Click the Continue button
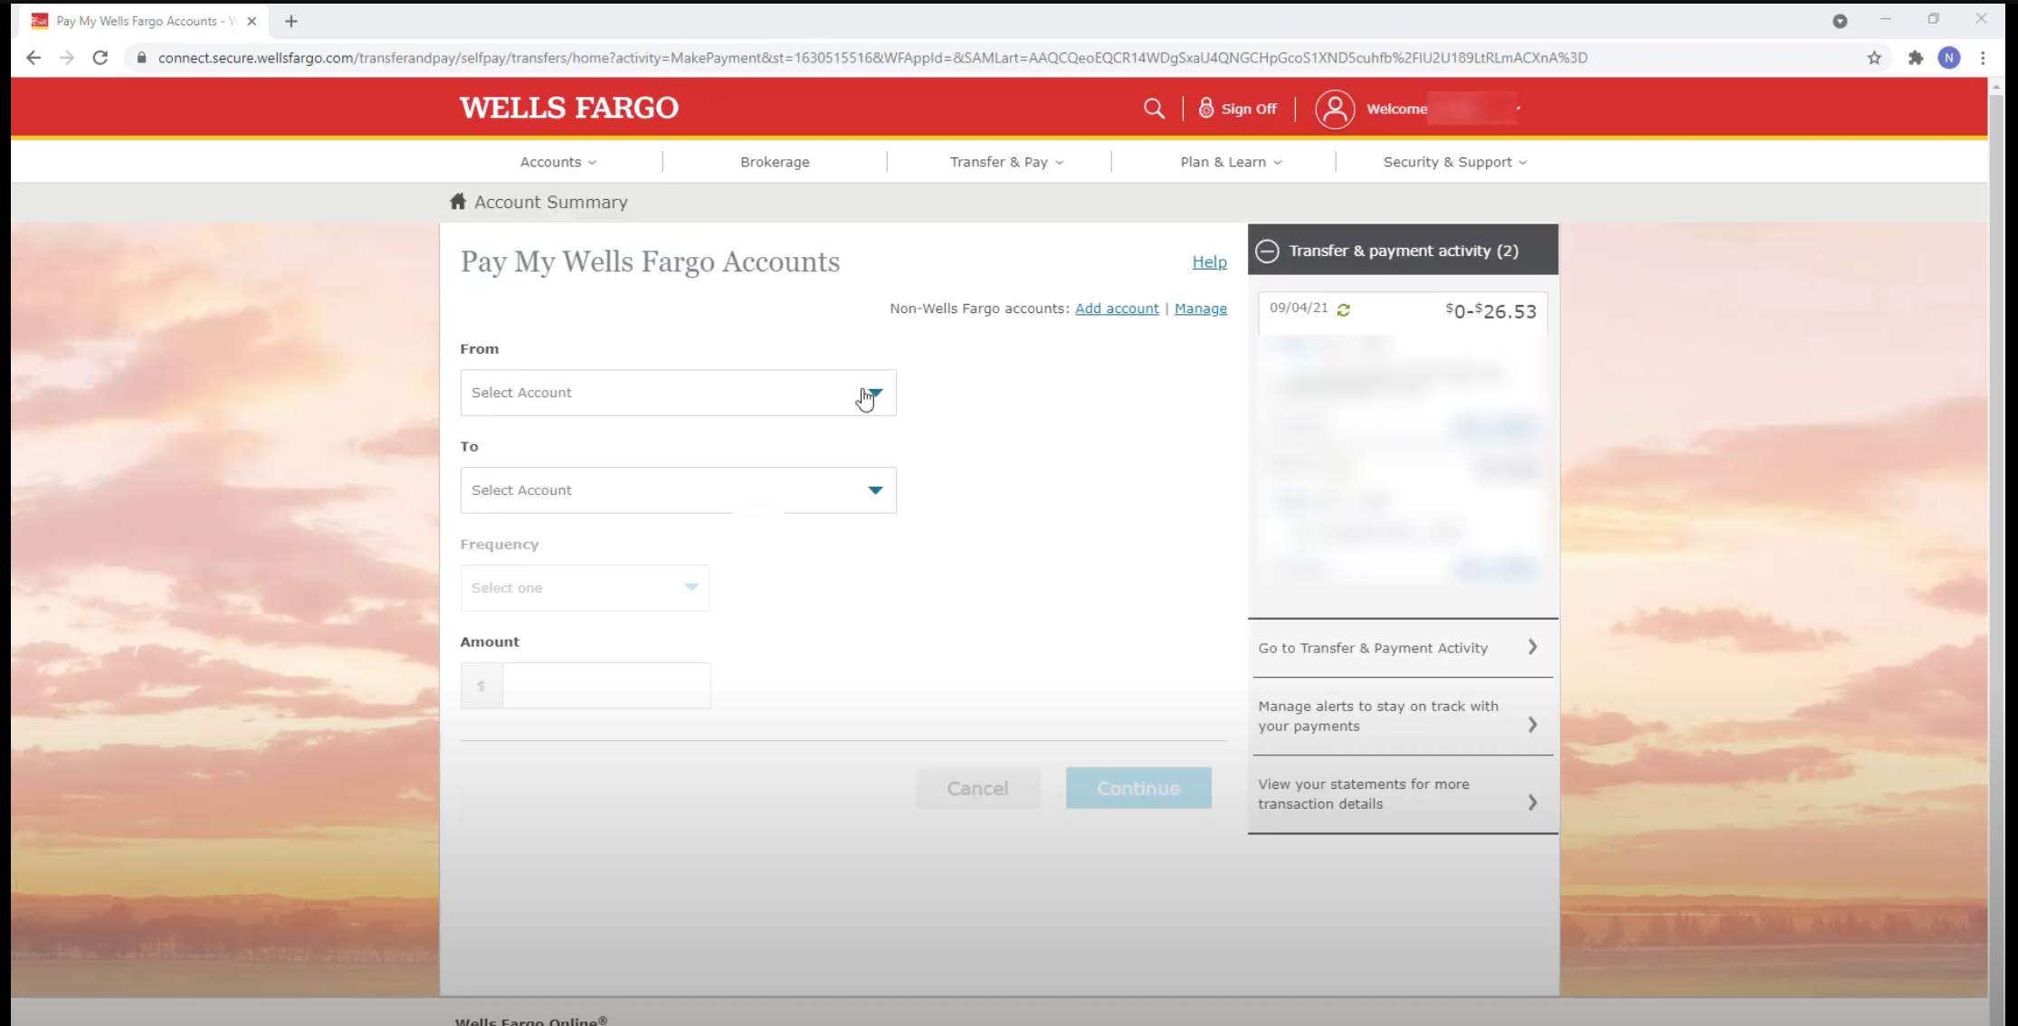The width and height of the screenshot is (2018, 1026). coord(1138,787)
